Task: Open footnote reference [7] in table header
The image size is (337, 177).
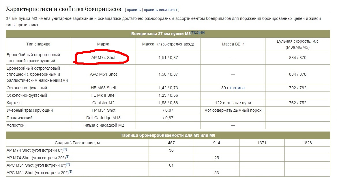Action: click(192, 33)
